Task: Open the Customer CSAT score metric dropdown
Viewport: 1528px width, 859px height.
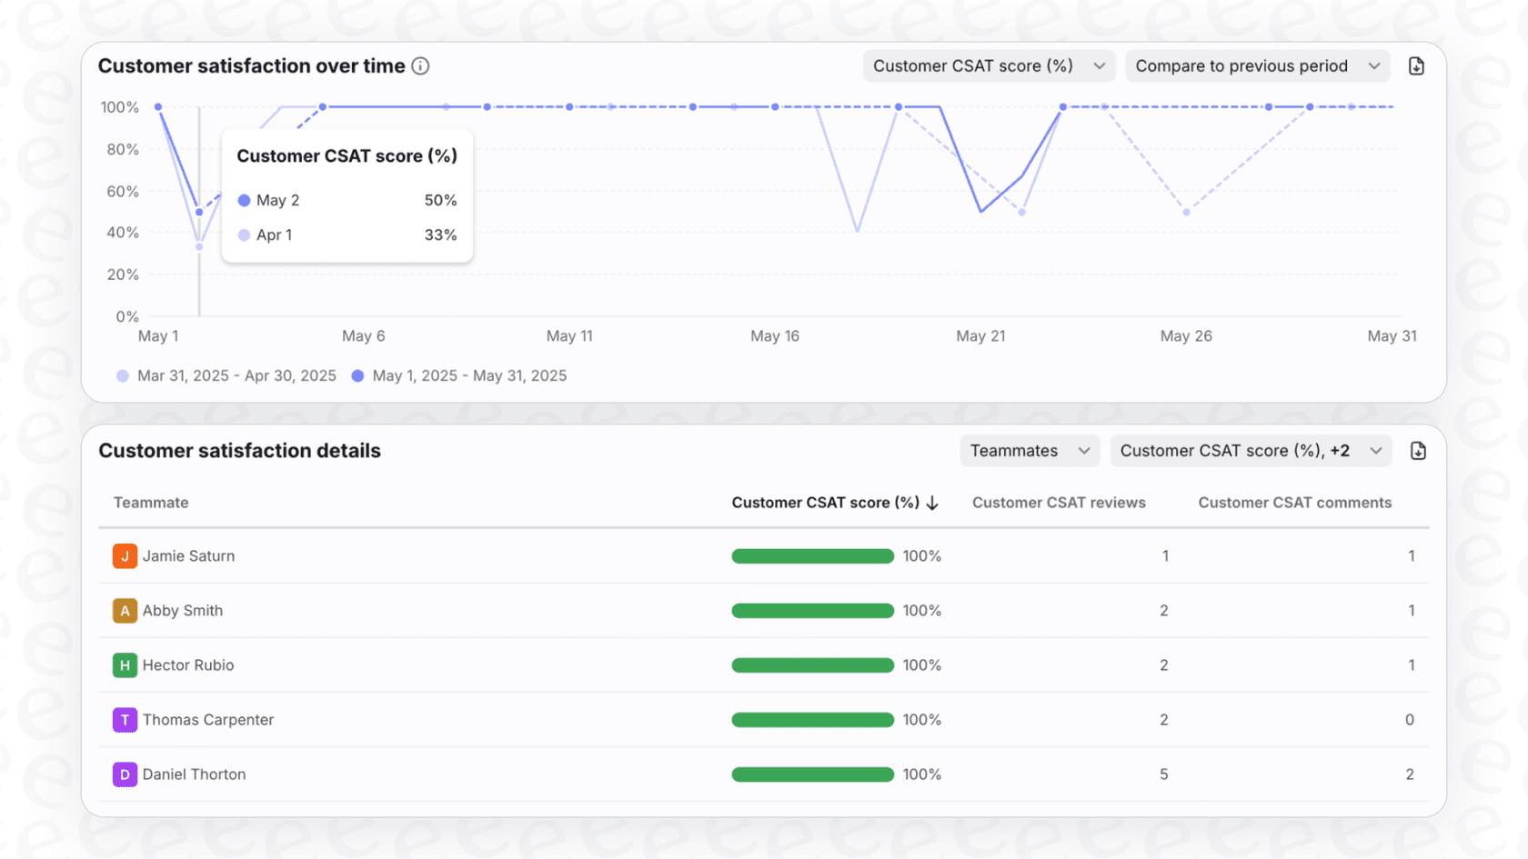Action: (988, 65)
